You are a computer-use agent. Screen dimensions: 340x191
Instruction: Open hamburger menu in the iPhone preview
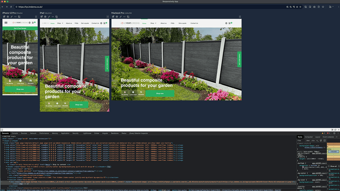(6, 23)
